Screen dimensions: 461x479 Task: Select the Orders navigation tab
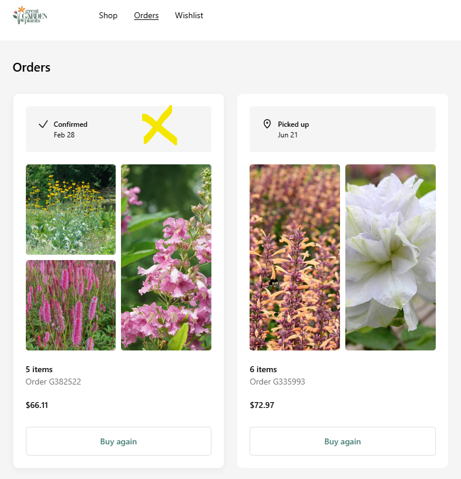(x=146, y=15)
